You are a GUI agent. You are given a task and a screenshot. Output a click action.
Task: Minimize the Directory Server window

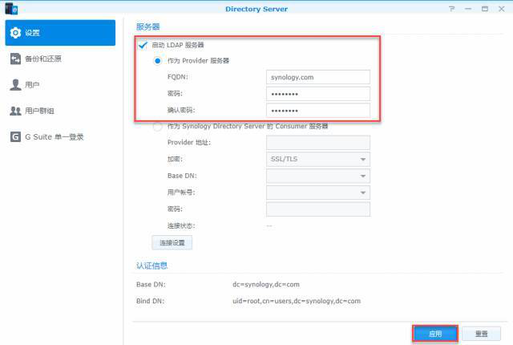(468, 9)
